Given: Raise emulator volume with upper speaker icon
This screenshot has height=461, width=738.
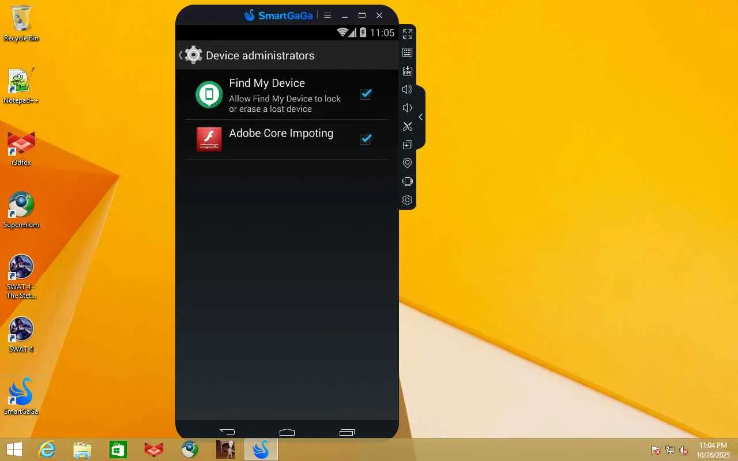Looking at the screenshot, I should coord(408,89).
